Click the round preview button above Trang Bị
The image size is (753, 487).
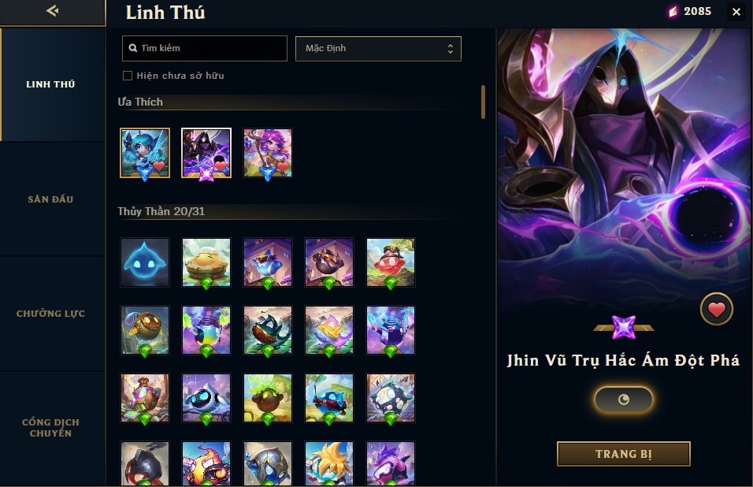623,400
